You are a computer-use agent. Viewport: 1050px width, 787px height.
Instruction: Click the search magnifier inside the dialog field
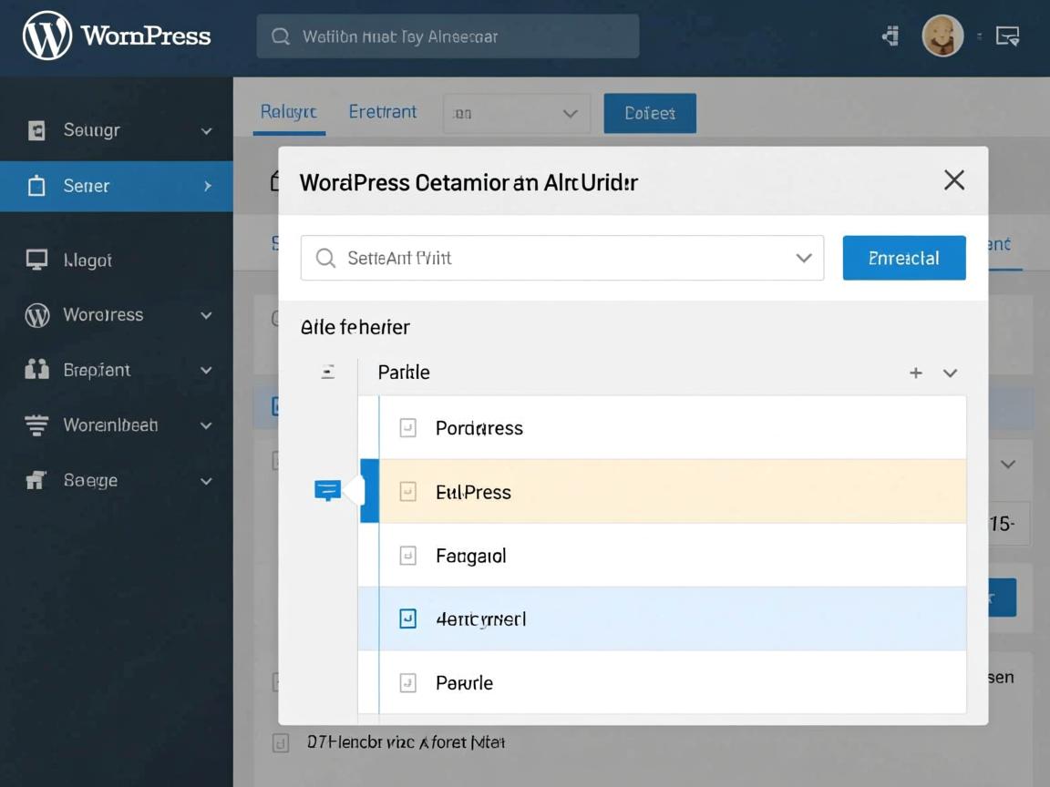pos(325,258)
